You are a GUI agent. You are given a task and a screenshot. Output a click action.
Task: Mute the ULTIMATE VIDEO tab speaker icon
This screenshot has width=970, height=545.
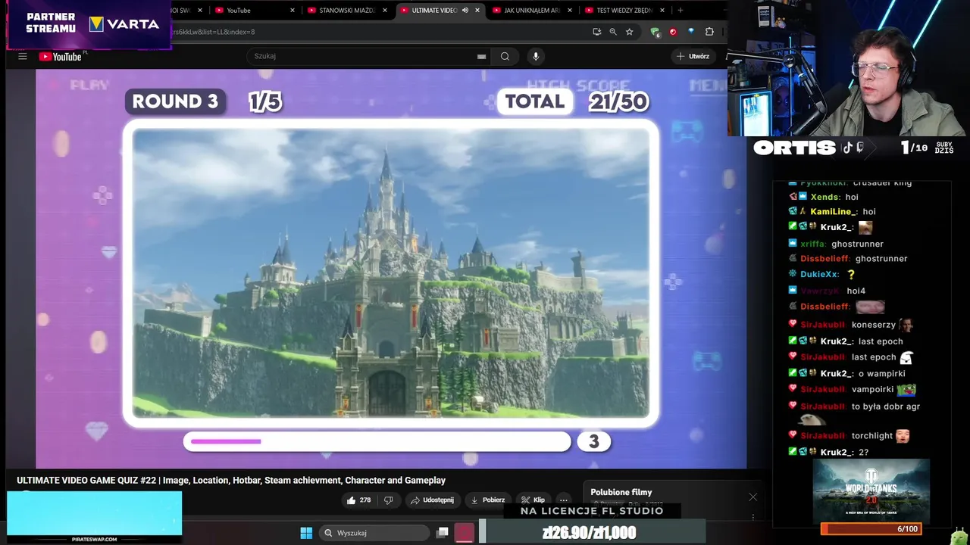(x=465, y=11)
